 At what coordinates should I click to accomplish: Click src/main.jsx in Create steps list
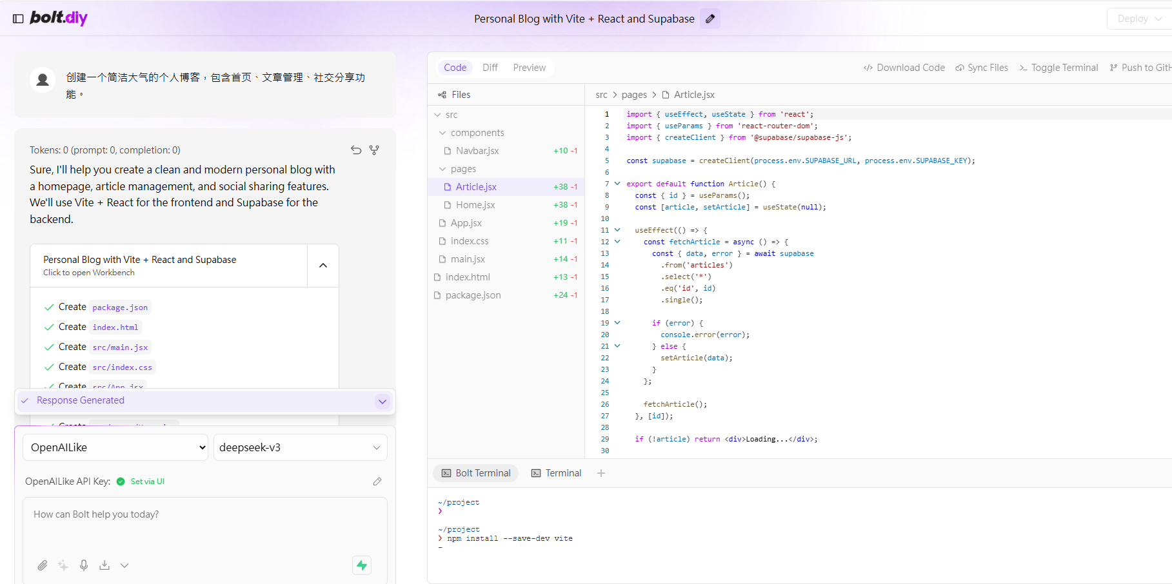pos(120,347)
